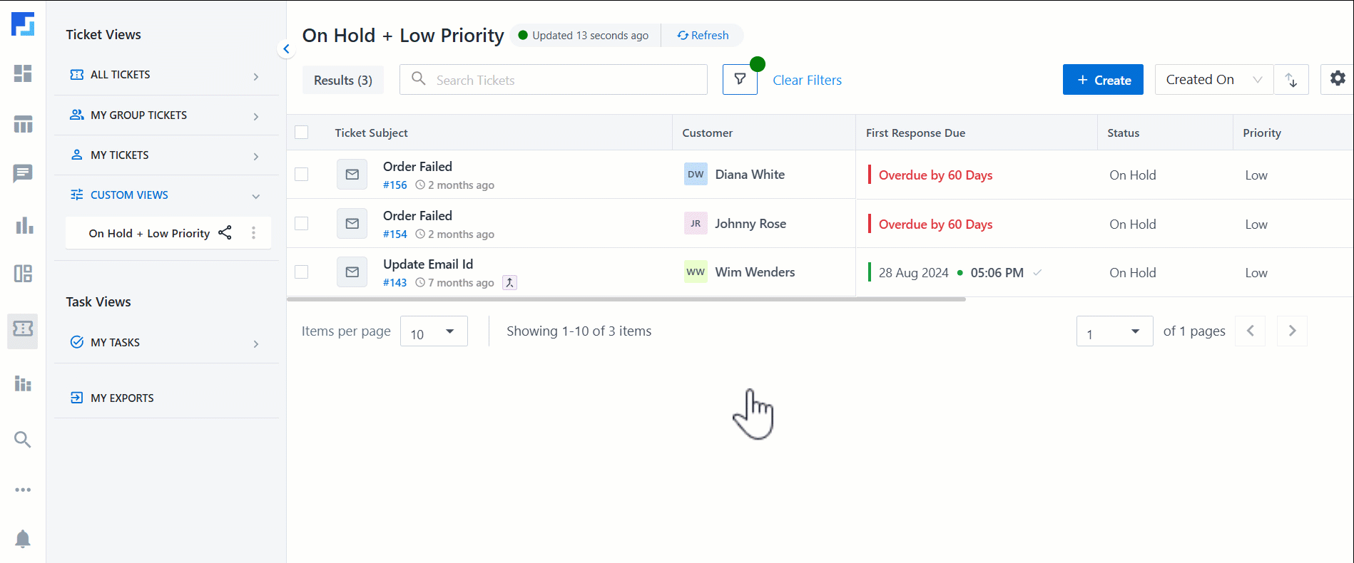This screenshot has height=563, width=1354.
Task: Click the WW avatar for Wim Wenders
Action: click(696, 272)
